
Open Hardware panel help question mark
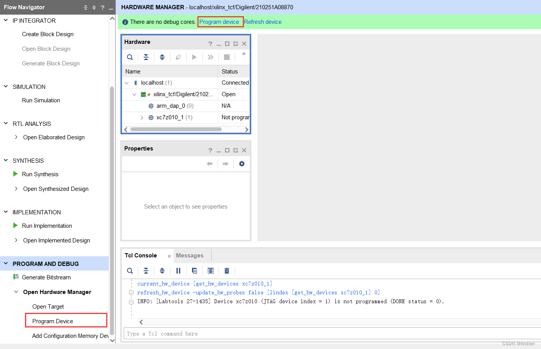pos(210,43)
